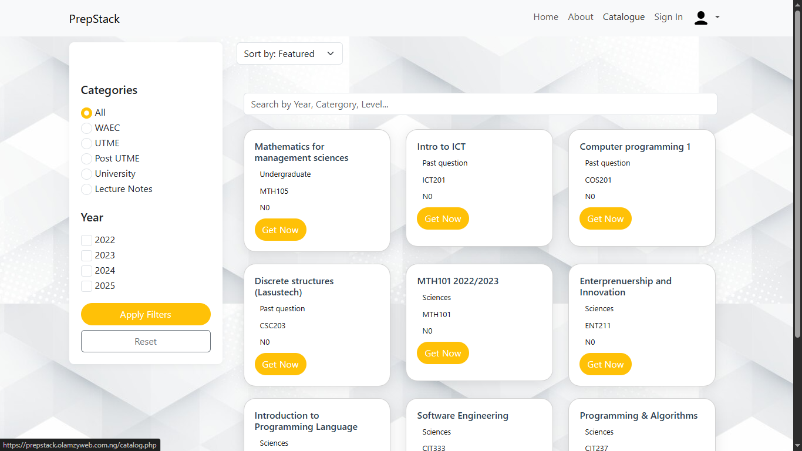Image resolution: width=802 pixels, height=451 pixels.
Task: Check the 2023 year checkbox
Action: [86, 255]
